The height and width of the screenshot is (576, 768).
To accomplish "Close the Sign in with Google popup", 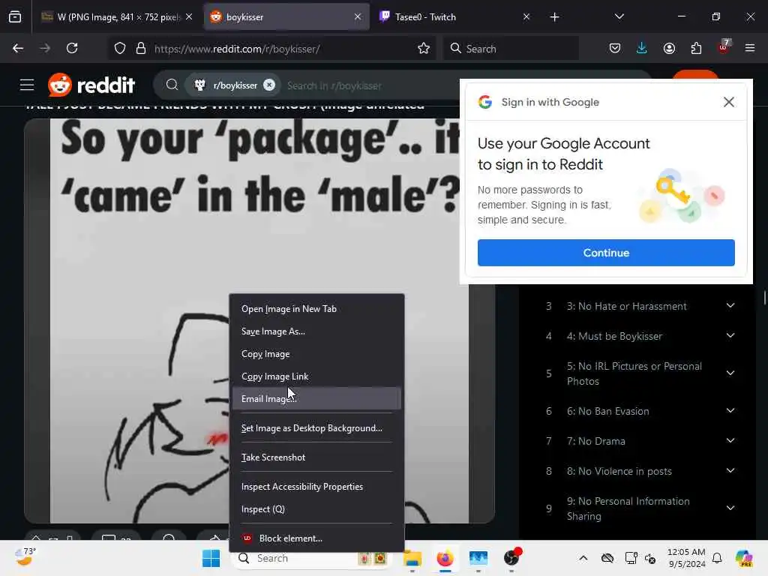I will (729, 102).
